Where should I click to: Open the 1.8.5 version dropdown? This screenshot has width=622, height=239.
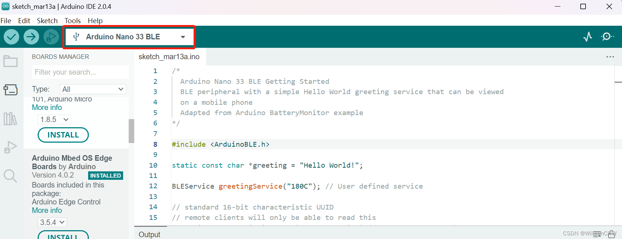point(54,119)
